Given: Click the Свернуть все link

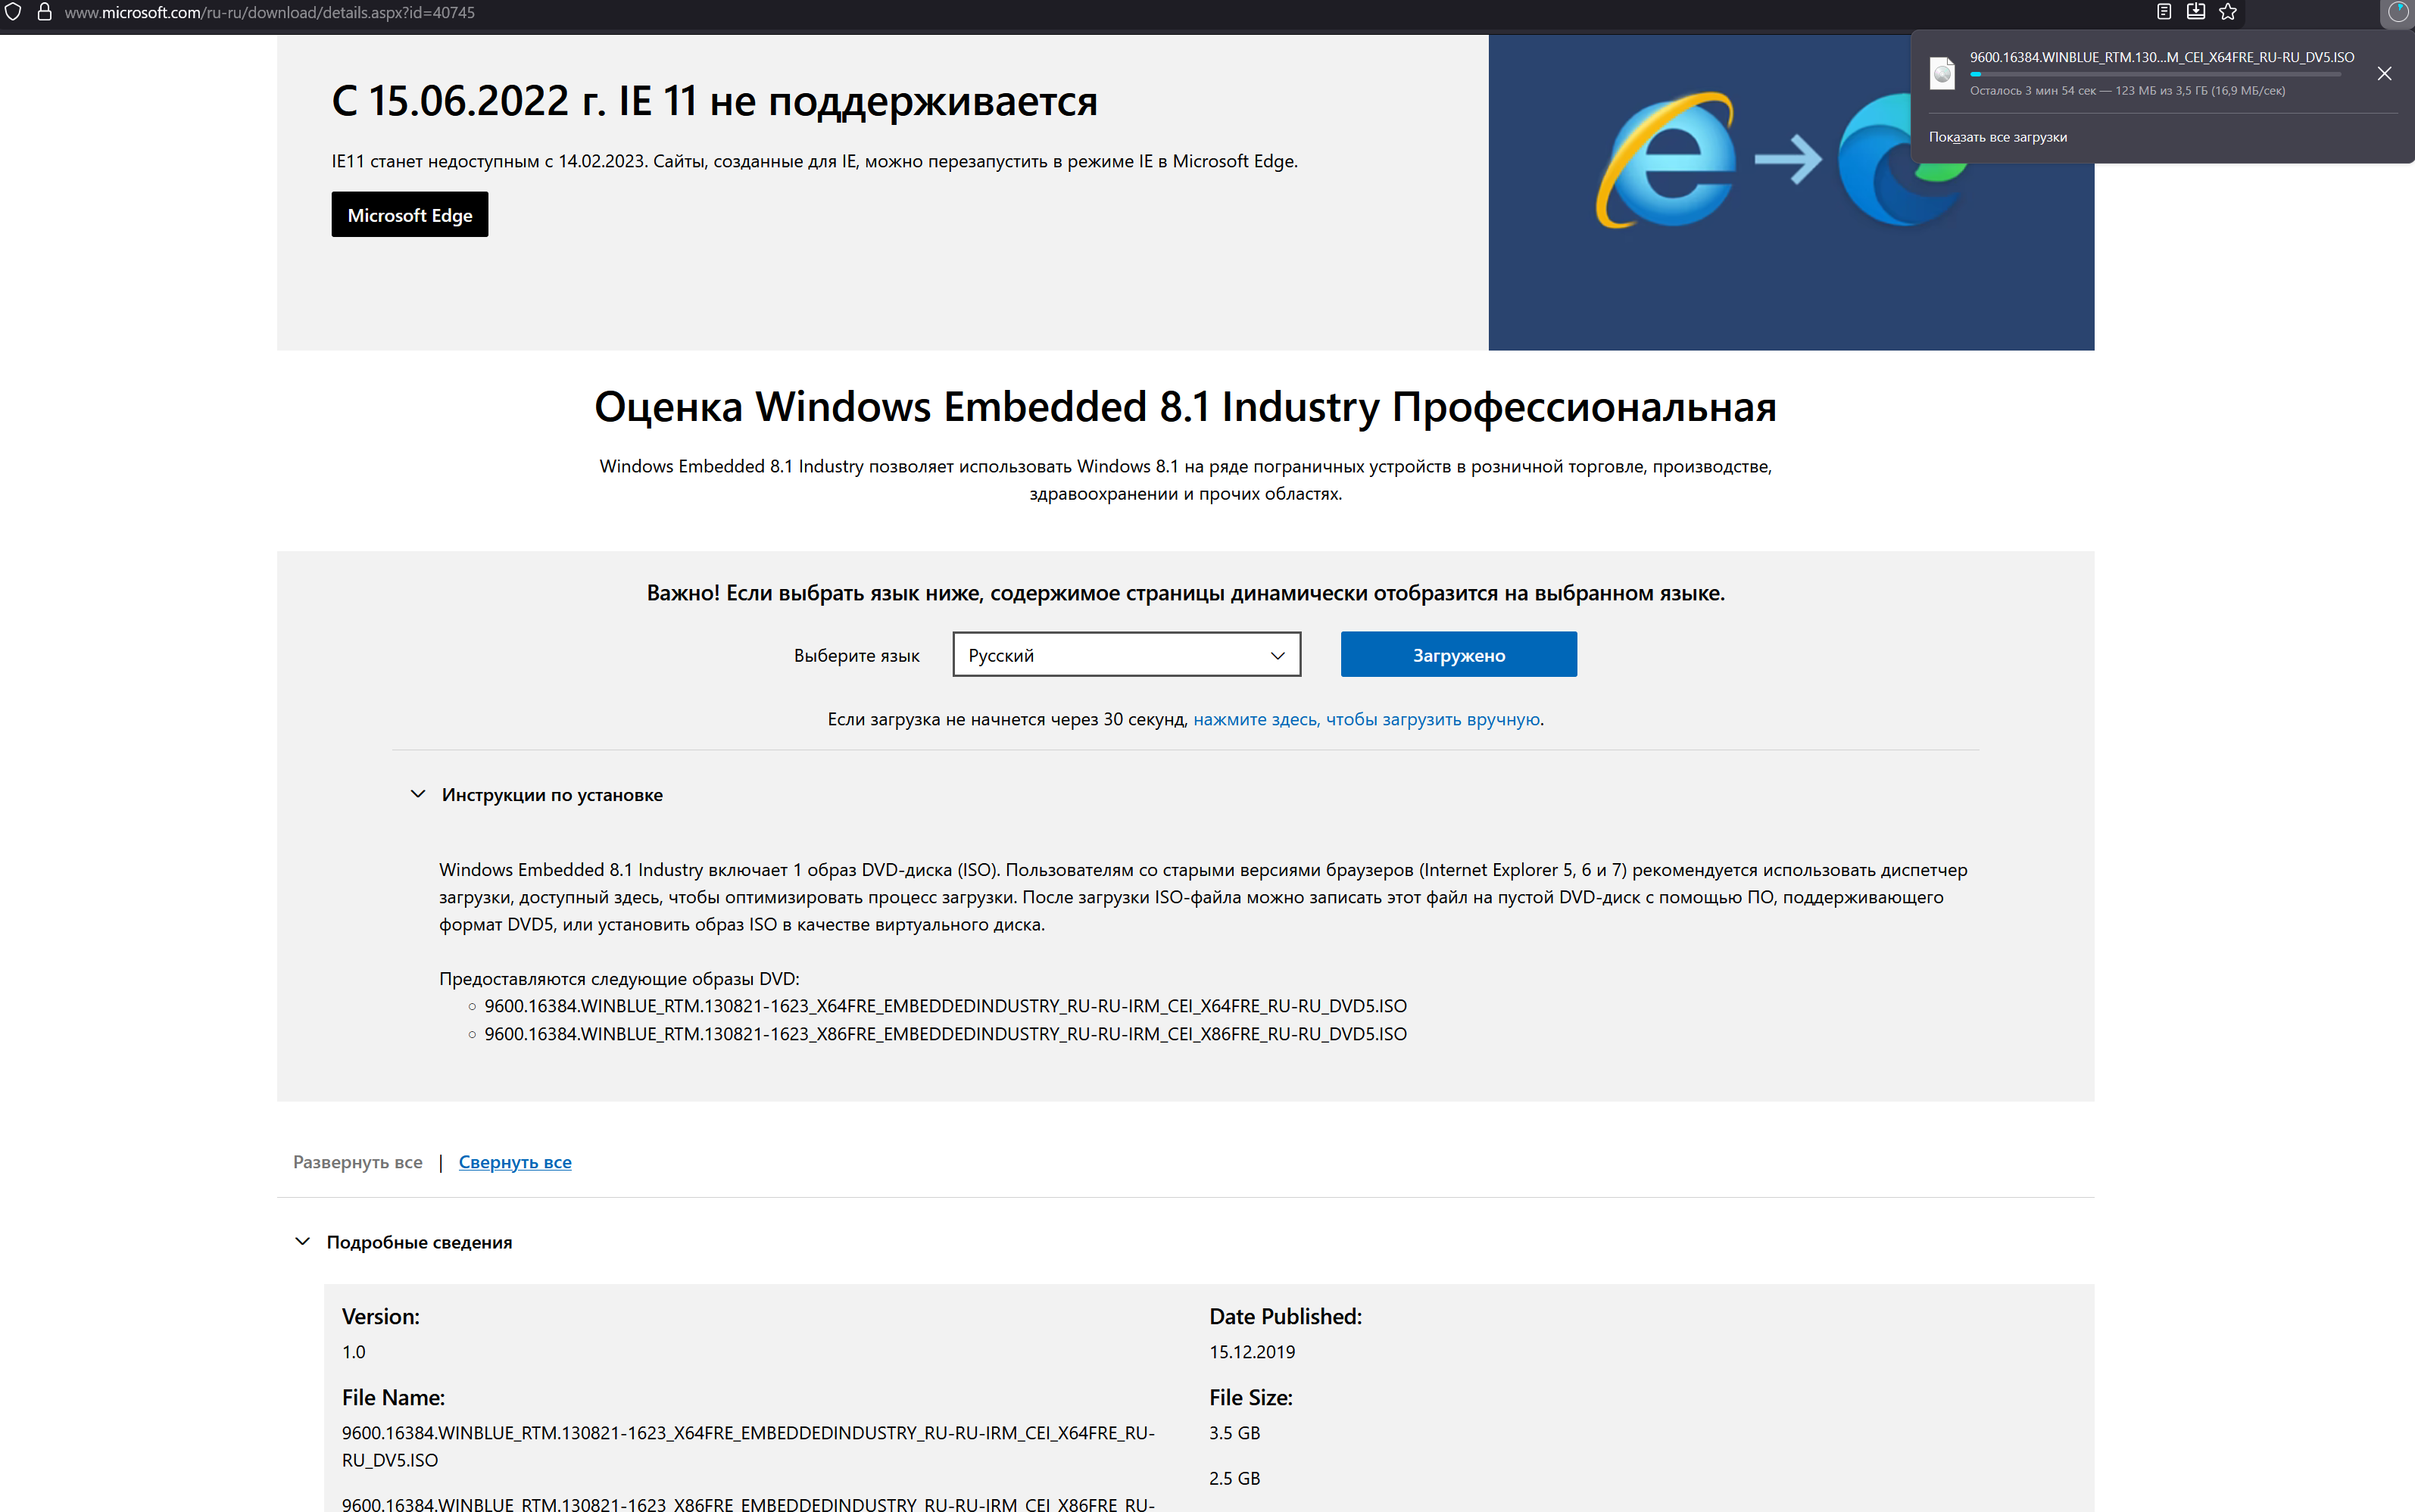Looking at the screenshot, I should [x=514, y=1161].
